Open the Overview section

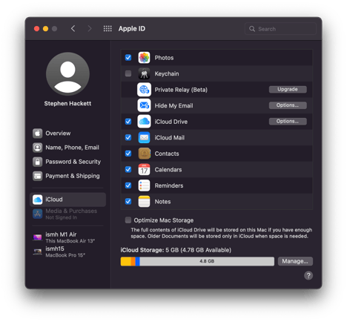[x=67, y=134]
